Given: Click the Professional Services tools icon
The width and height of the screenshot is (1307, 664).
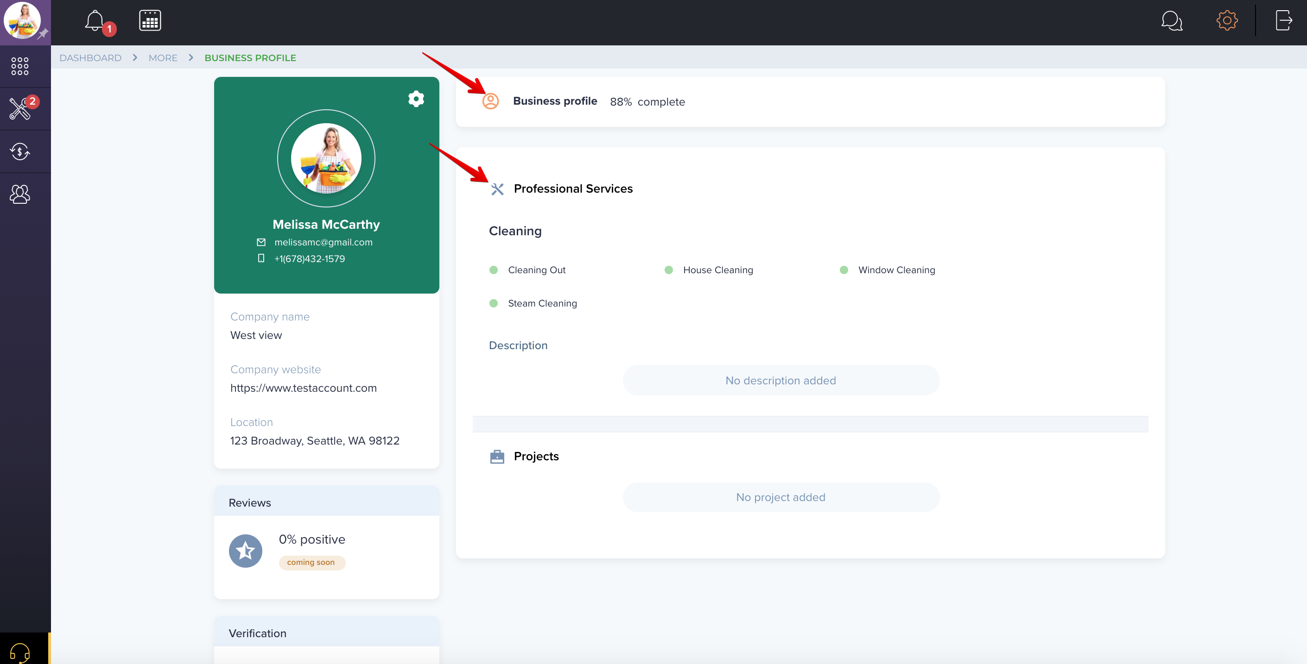Looking at the screenshot, I should [x=497, y=189].
